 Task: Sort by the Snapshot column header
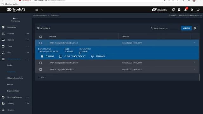coord(126,37)
